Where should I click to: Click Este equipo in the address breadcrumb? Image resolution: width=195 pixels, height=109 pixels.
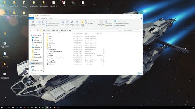click(x=46, y=31)
